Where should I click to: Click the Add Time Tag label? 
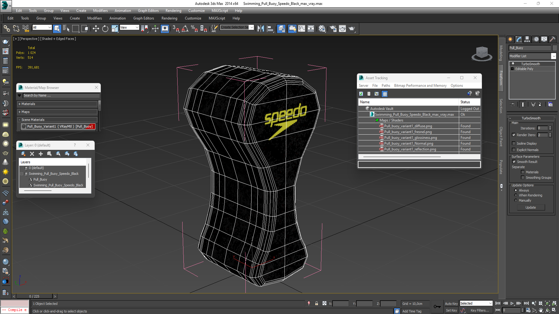tap(412, 311)
